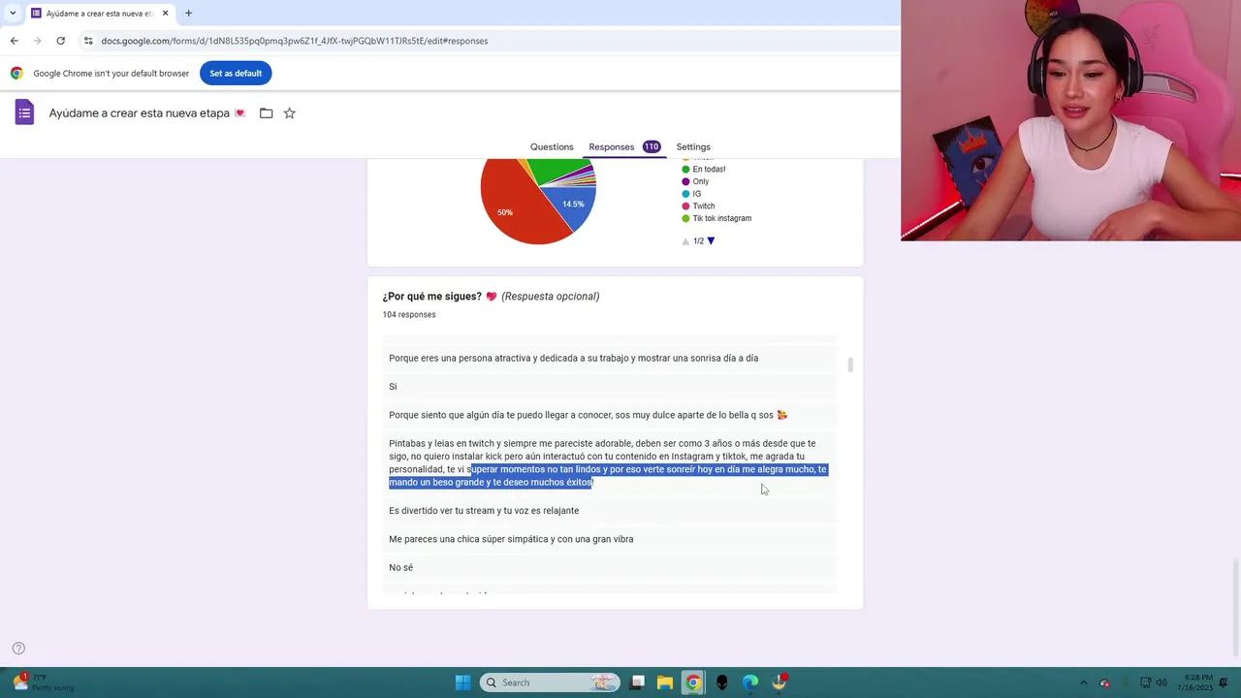Screen dimensions: 1241x698
Task: Open the notifications bell icon
Action: [x=1225, y=682]
